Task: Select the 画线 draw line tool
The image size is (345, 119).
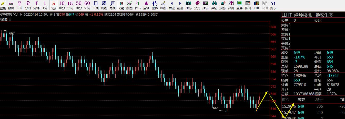Action: tap(163, 5)
